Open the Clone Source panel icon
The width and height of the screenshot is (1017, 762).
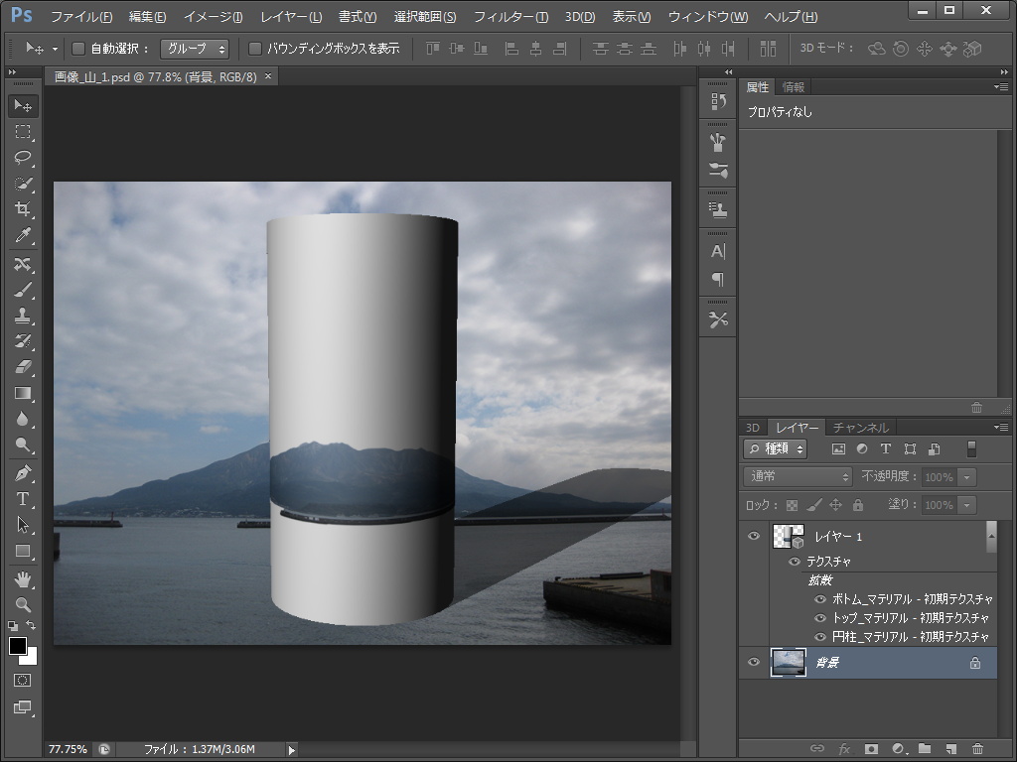(x=717, y=208)
